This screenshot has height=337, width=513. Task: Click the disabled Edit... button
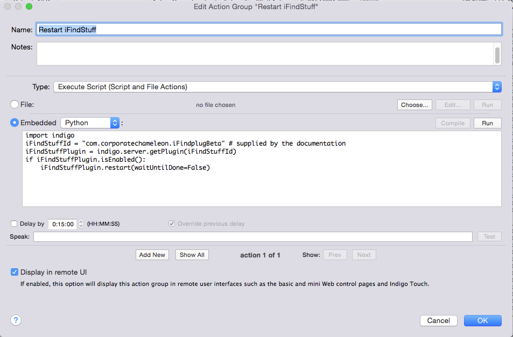[x=453, y=105]
